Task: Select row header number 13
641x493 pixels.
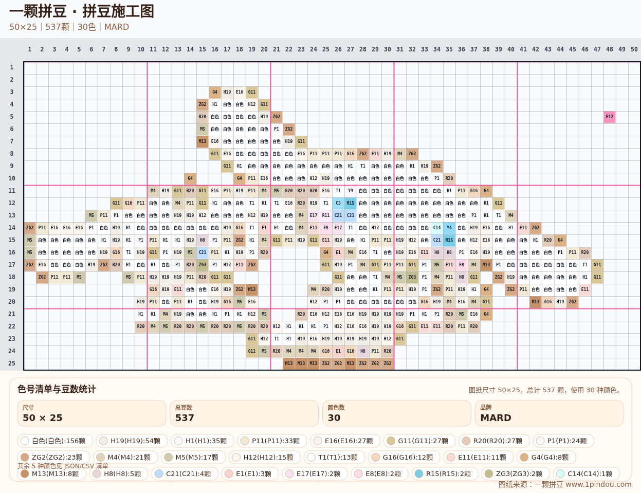Action: [12, 215]
